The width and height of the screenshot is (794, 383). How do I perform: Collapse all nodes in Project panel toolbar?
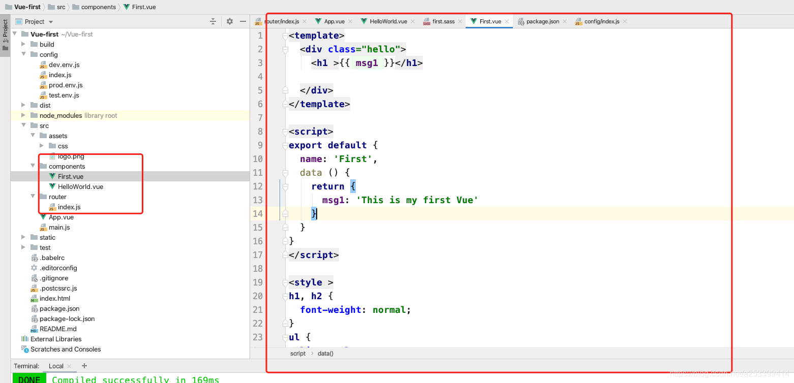(213, 21)
